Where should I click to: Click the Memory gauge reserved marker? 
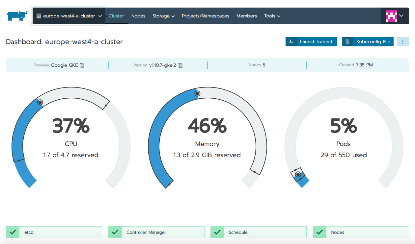coord(197,94)
